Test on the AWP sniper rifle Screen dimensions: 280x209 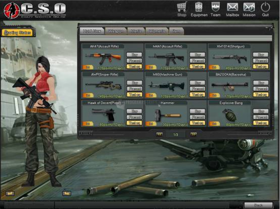(x=134, y=95)
